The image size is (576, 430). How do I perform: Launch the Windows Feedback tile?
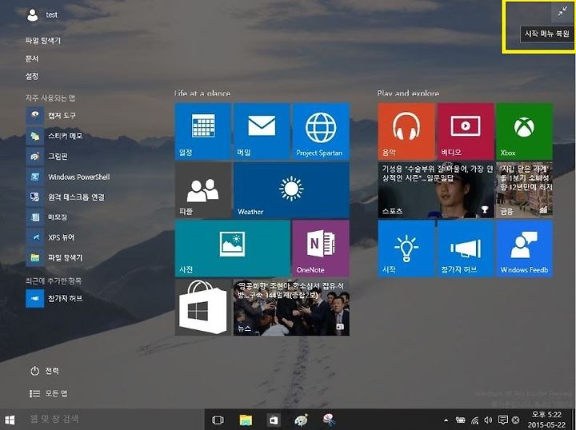(x=524, y=249)
